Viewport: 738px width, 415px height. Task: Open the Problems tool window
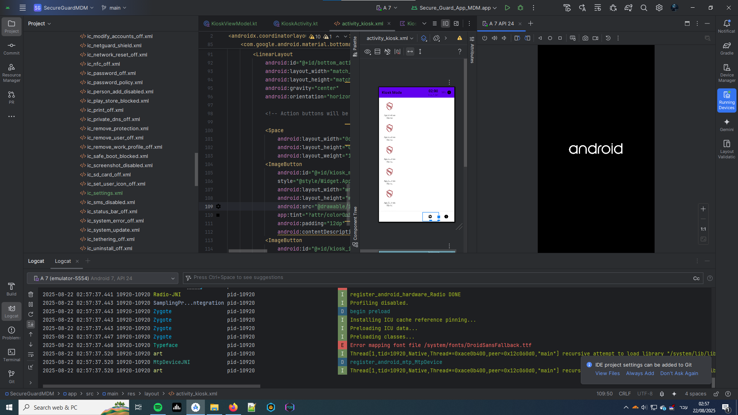(12, 333)
